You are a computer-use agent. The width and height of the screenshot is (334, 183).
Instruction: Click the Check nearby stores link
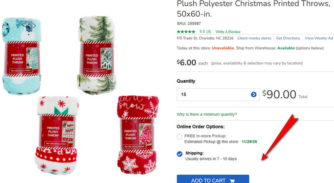coord(254,38)
